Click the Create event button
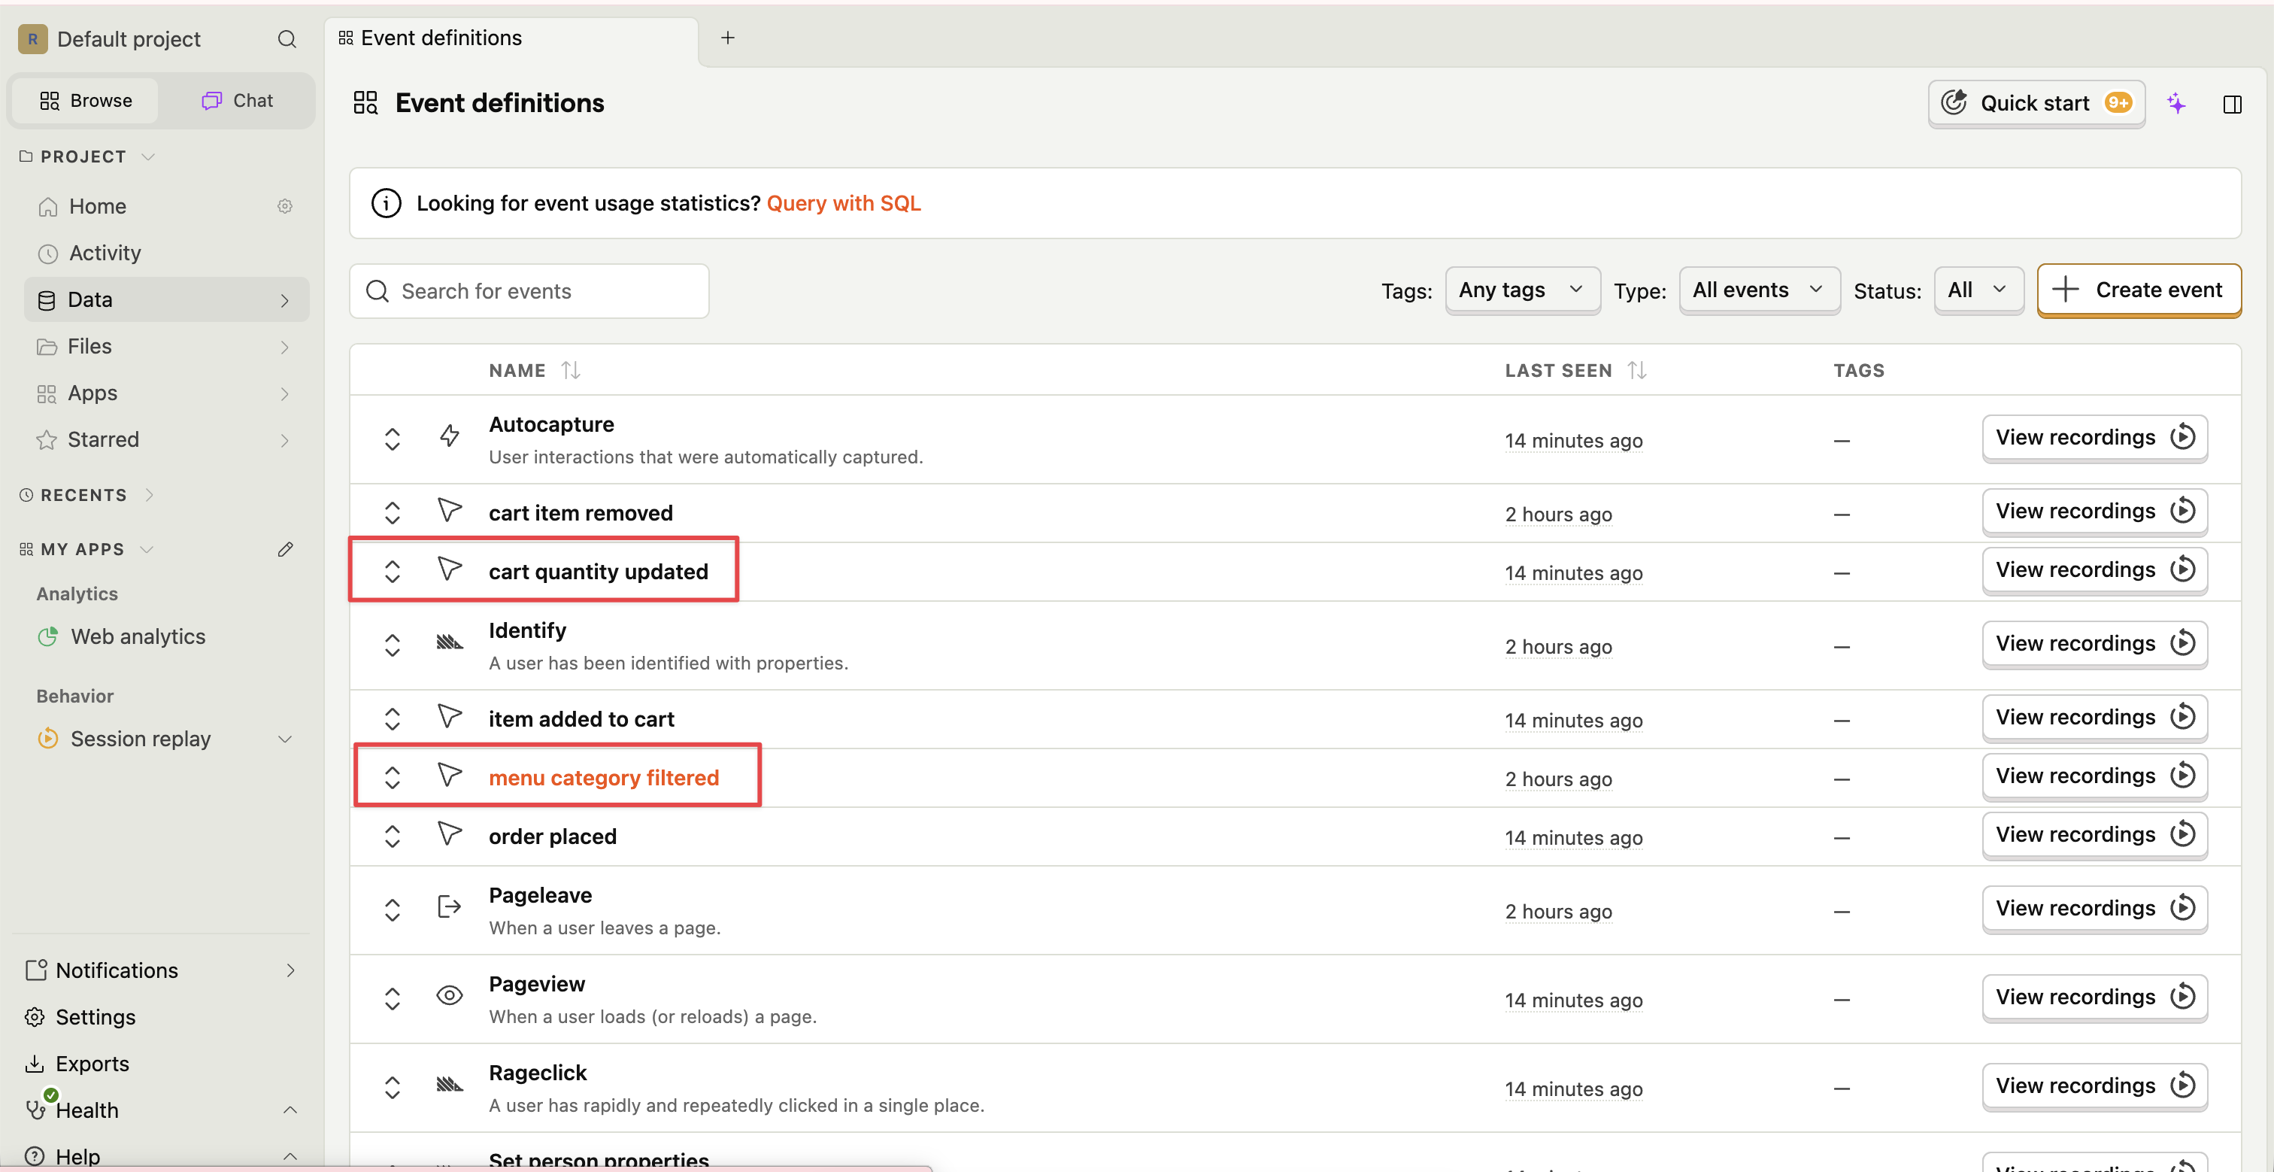Viewport: 2274px width, 1172px height. (x=2138, y=290)
